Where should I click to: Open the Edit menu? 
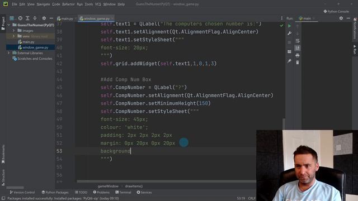22,4
